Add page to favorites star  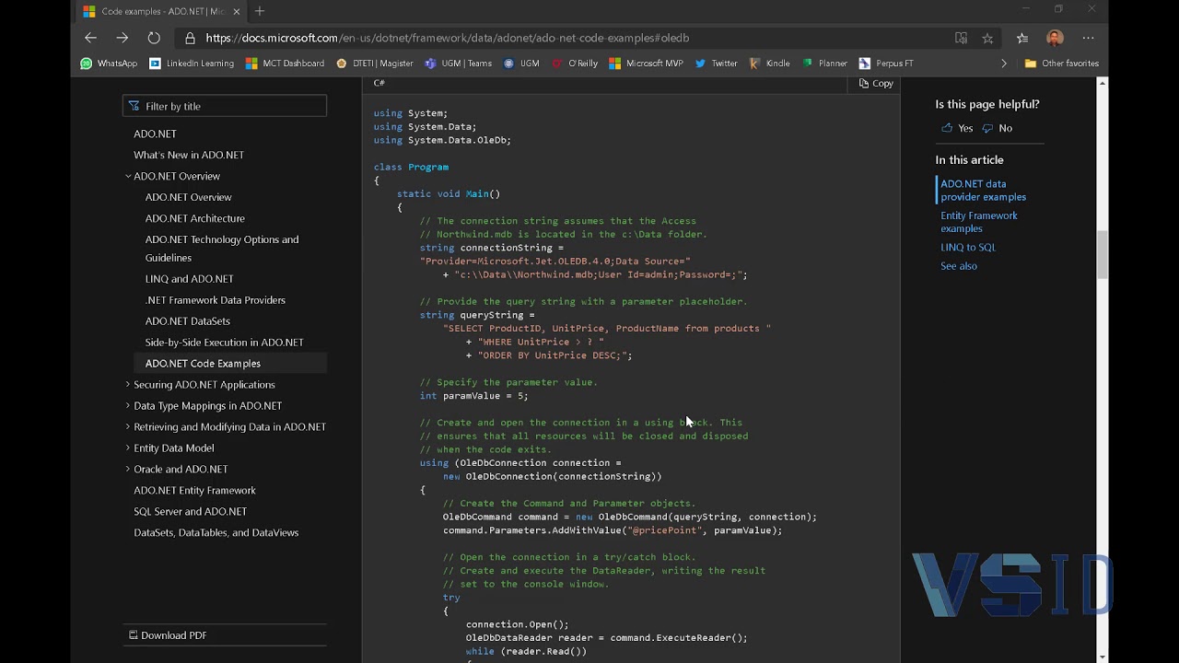pyautogui.click(x=987, y=38)
